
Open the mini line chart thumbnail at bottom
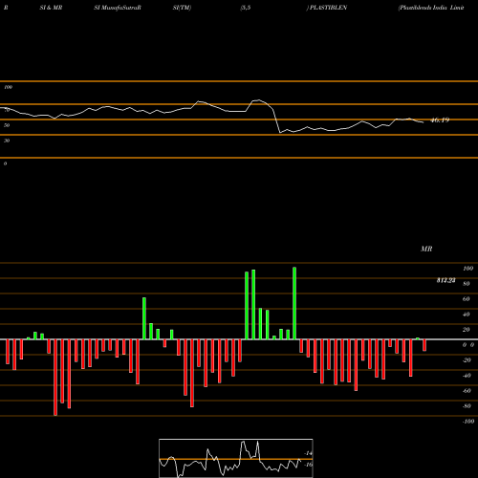click(236, 458)
